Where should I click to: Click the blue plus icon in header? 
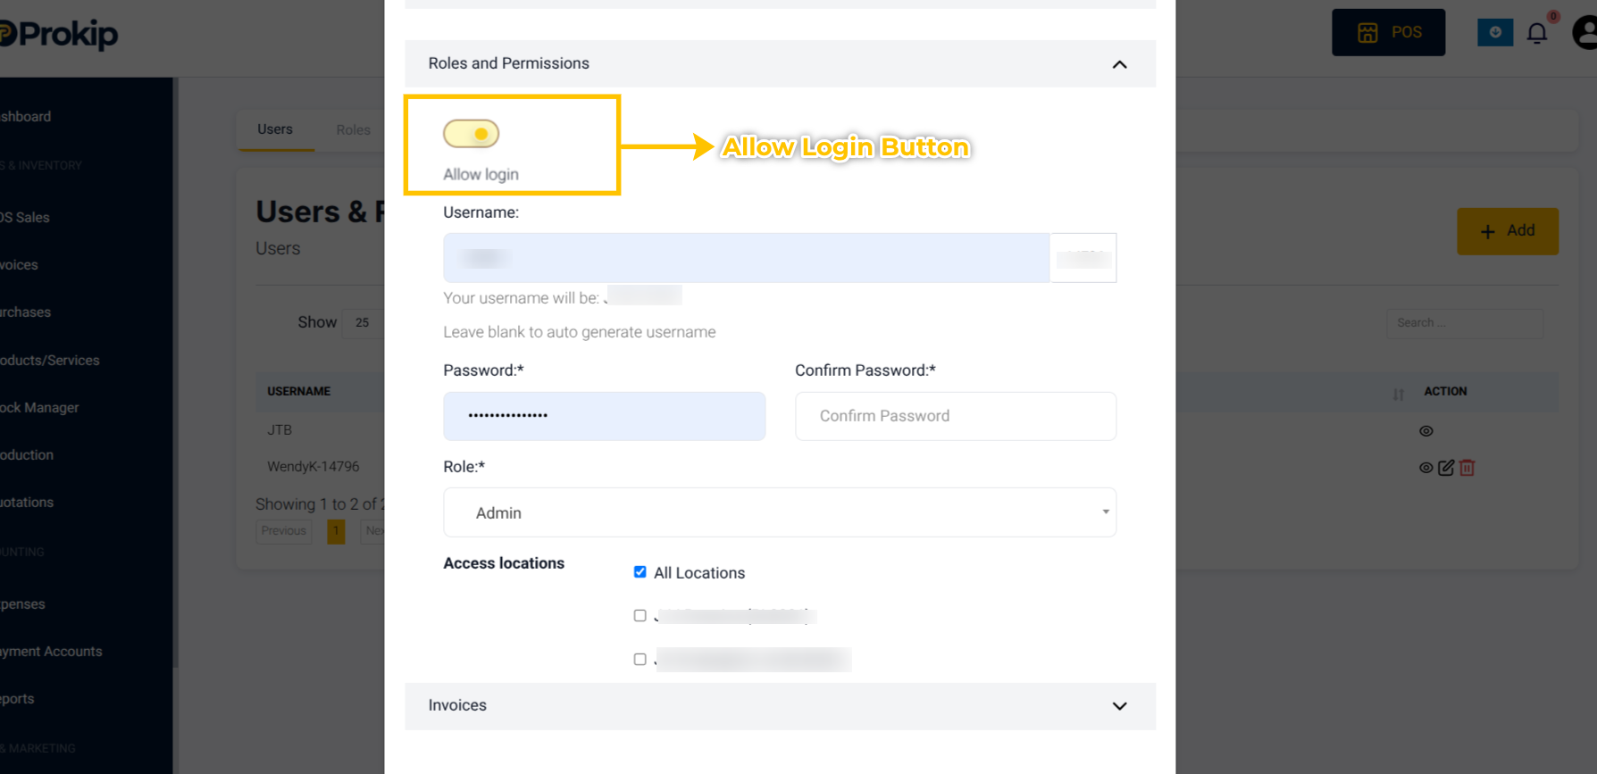tap(1495, 32)
